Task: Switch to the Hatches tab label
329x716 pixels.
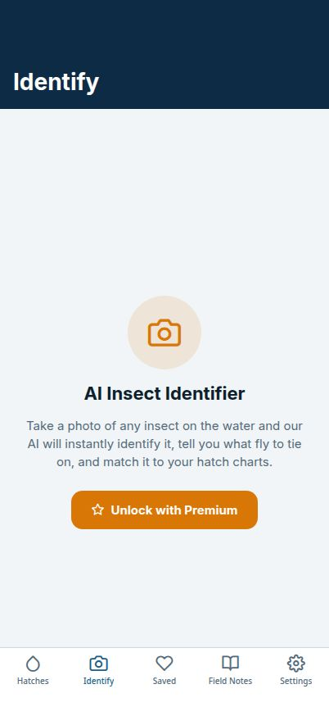Action: coord(33,681)
